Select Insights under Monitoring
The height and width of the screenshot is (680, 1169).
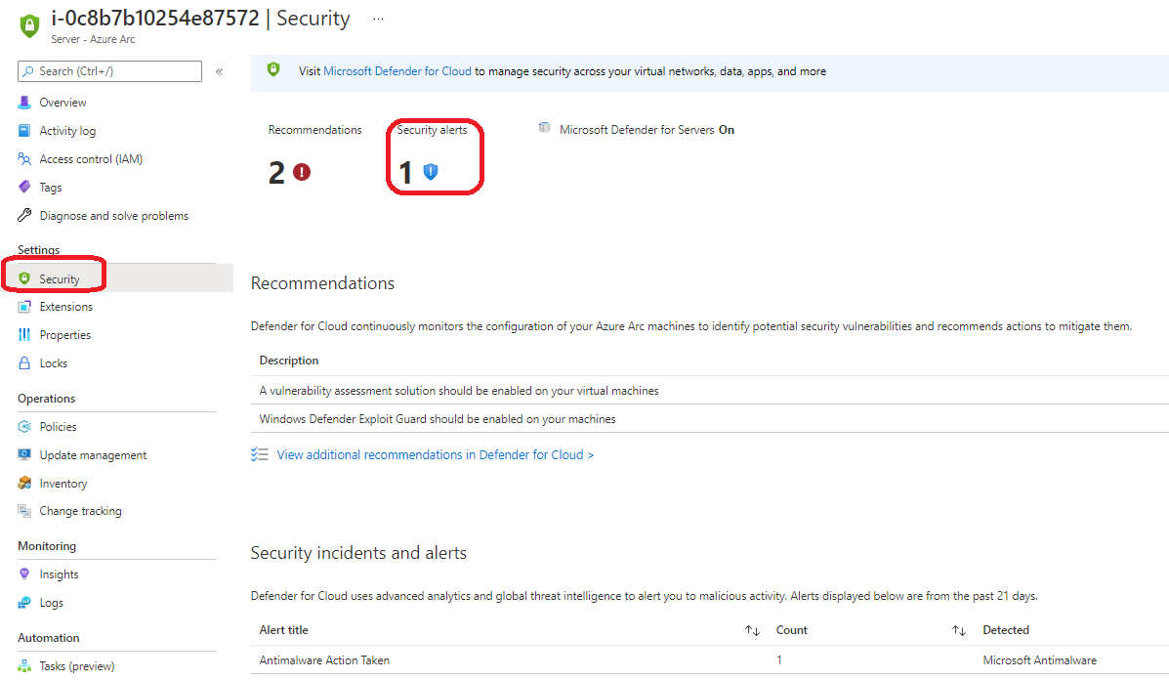click(59, 574)
